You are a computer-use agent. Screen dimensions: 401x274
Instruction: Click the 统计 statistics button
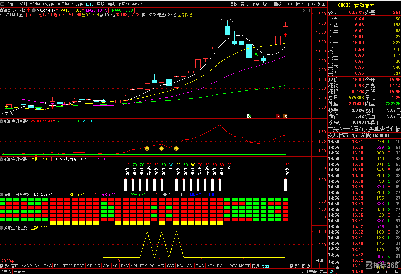coord(266,4)
